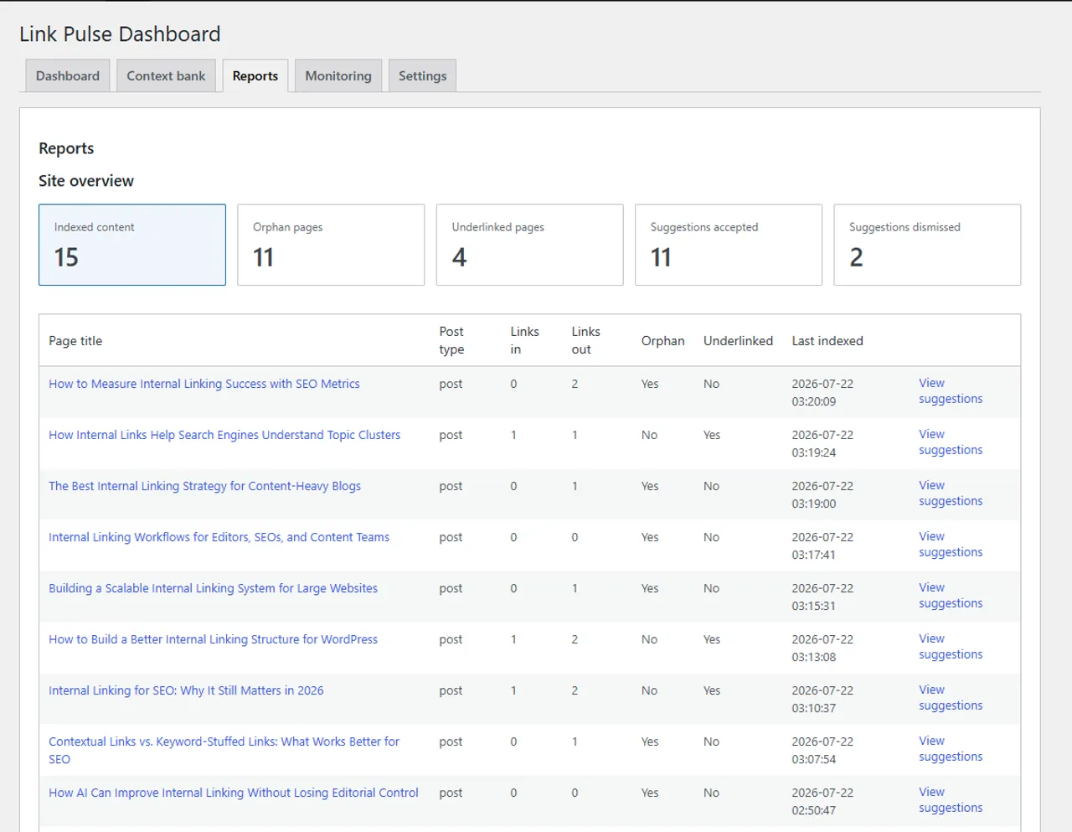Open the Underlinked pages card

point(530,245)
